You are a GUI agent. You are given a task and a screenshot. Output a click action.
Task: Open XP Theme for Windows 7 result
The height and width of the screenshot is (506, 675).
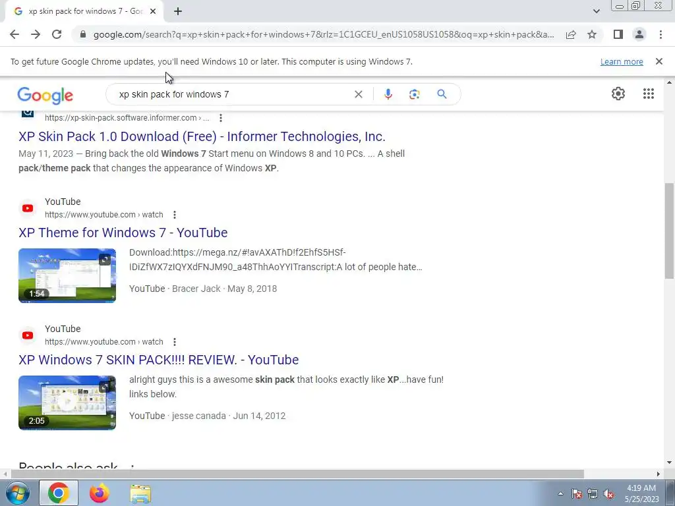pos(123,233)
